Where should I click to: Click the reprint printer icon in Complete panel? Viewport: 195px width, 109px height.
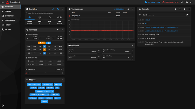(58, 9)
